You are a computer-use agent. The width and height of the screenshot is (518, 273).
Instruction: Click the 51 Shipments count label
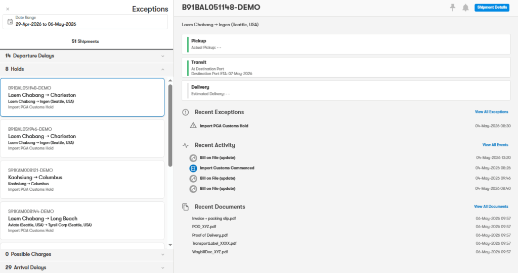(85, 41)
